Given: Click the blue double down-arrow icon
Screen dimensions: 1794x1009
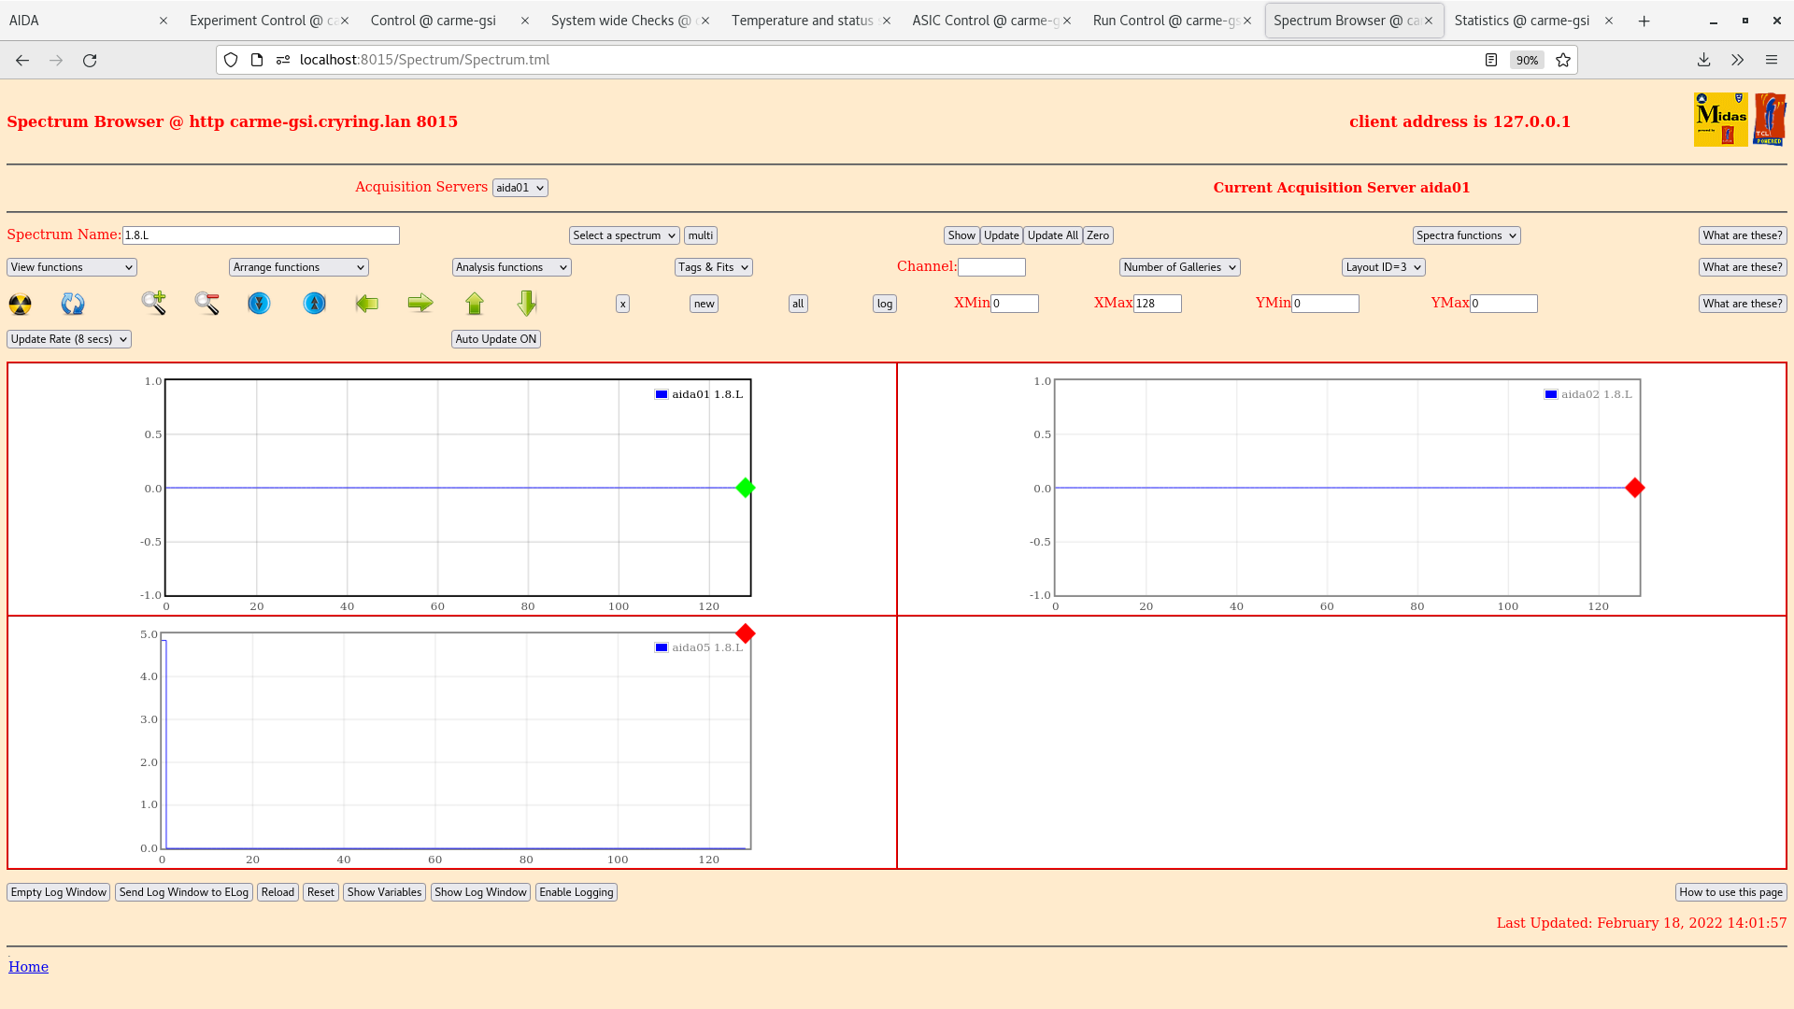Looking at the screenshot, I should [x=259, y=304].
